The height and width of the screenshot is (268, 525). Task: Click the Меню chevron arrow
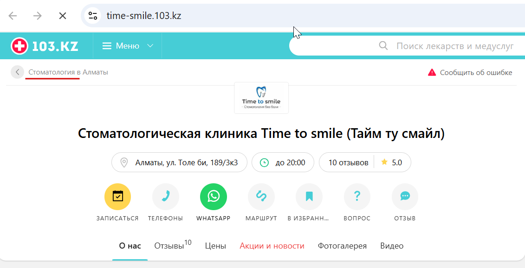tap(150, 46)
